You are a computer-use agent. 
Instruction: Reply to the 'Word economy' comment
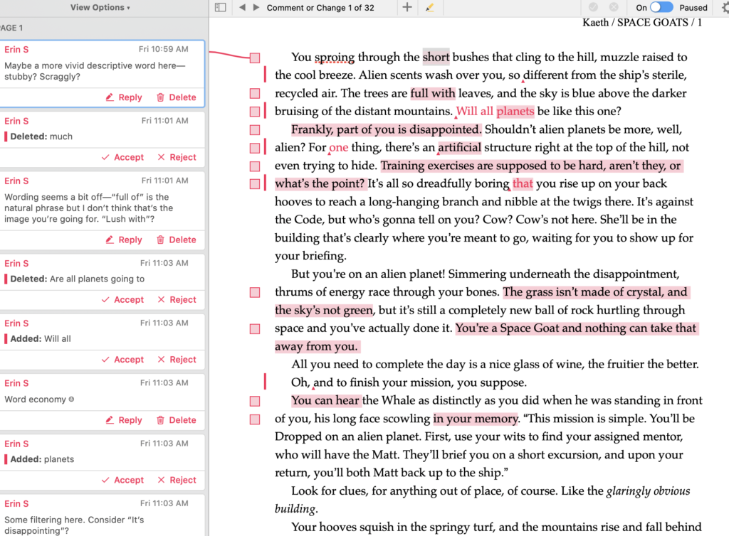124,420
